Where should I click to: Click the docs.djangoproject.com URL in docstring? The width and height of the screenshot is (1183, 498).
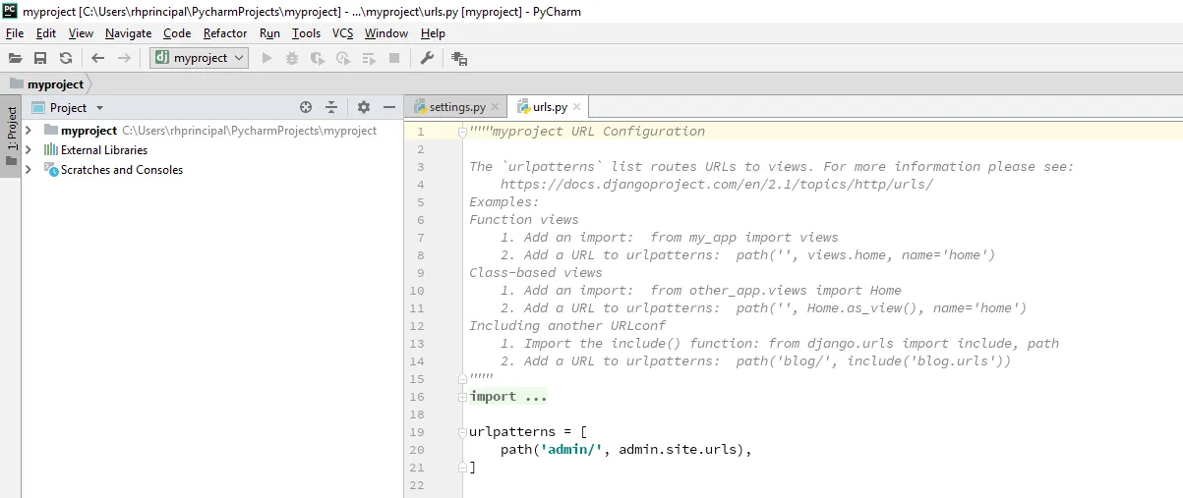717,185
